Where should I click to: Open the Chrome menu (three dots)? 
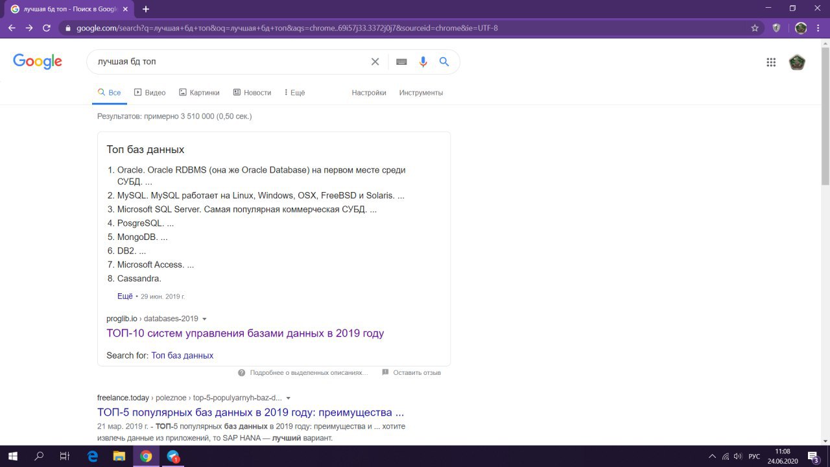(x=820, y=28)
